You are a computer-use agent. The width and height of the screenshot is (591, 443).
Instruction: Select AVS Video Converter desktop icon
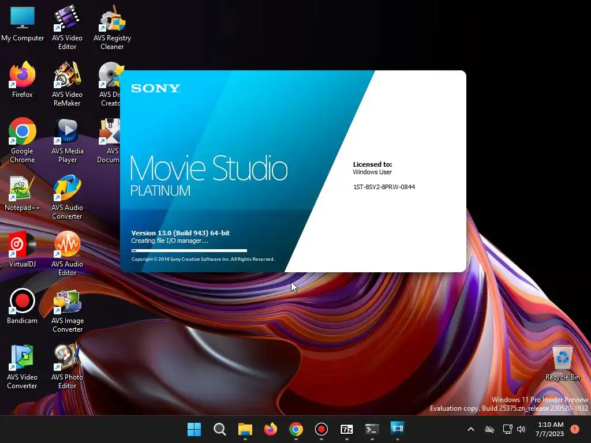tap(23, 366)
